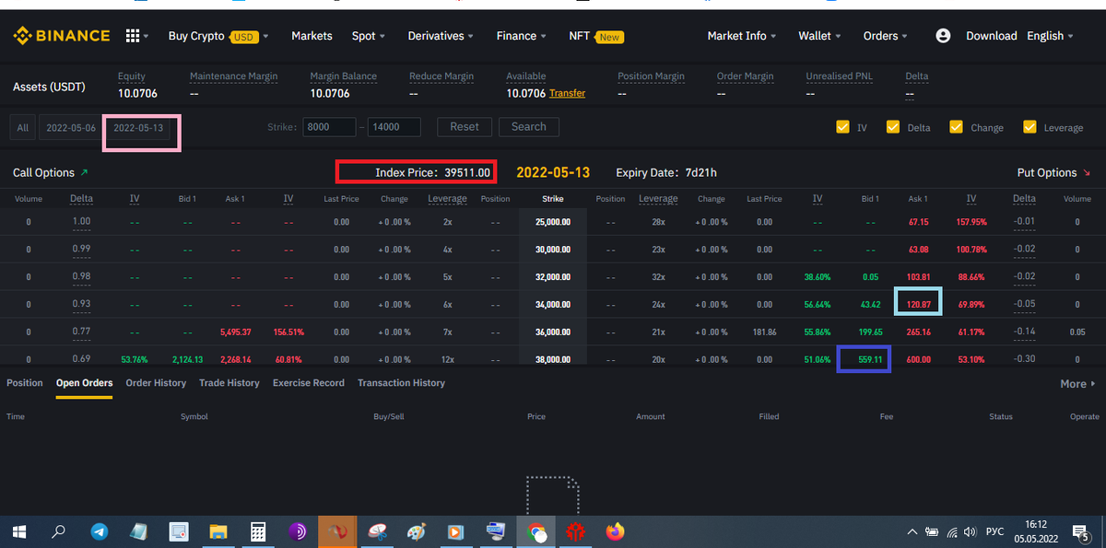The width and height of the screenshot is (1106, 548).
Task: Click put ask price 265.16
Action: (919, 332)
